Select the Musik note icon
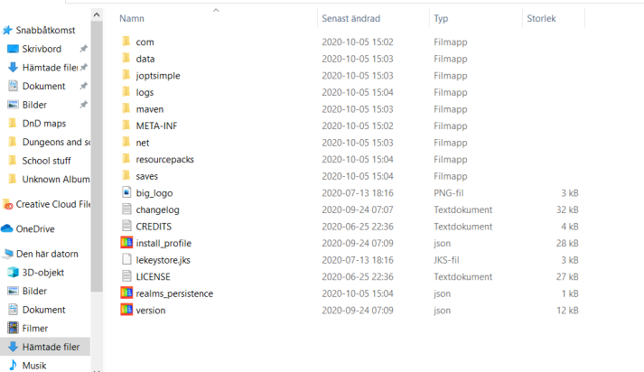644x372 pixels. click(x=14, y=366)
